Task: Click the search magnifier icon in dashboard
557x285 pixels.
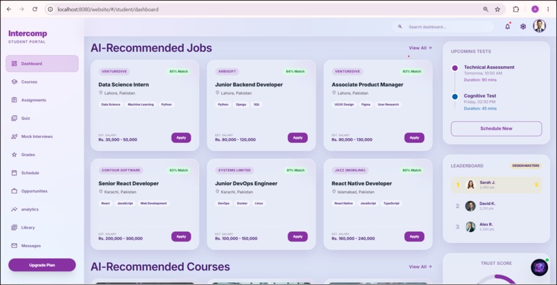Action: click(x=400, y=27)
